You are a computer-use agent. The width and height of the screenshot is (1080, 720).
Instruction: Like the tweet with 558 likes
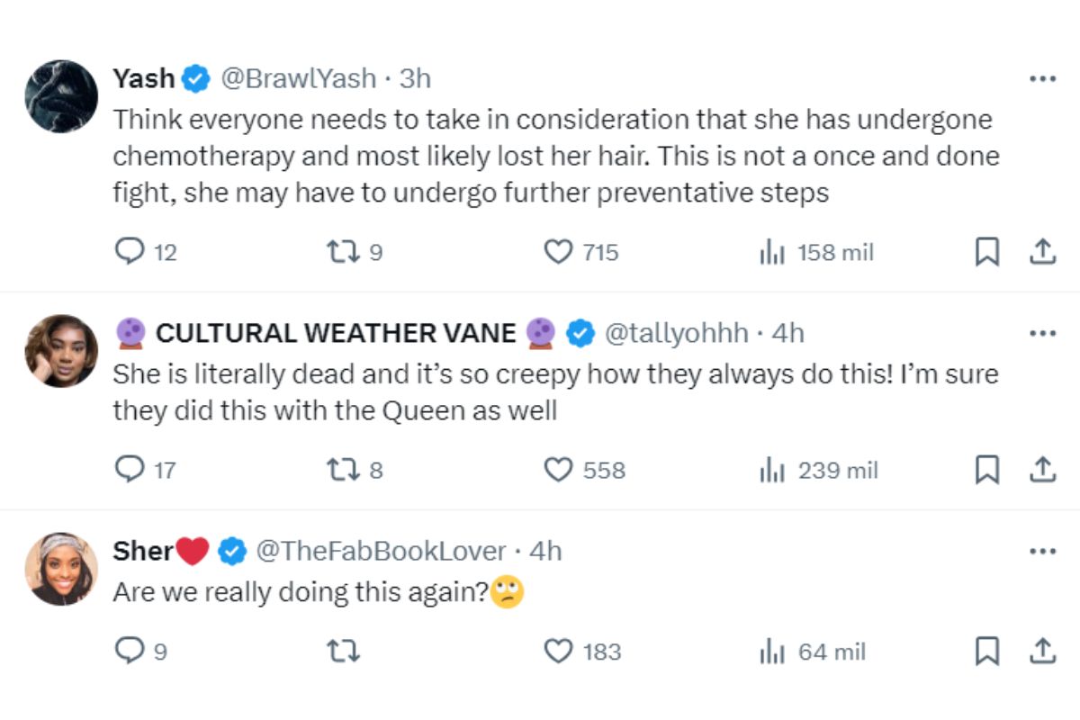coord(559,470)
